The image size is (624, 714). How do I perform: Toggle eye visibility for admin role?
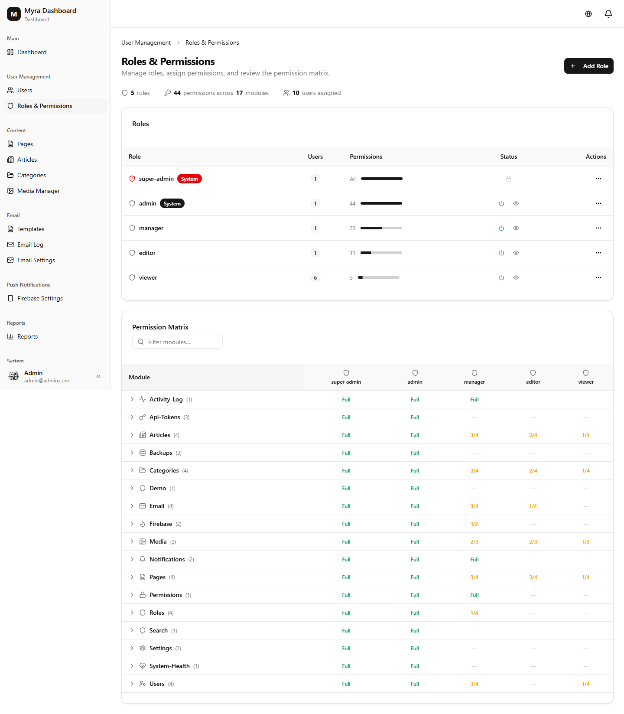[516, 203]
